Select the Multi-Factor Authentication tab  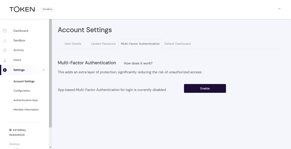[140, 44]
